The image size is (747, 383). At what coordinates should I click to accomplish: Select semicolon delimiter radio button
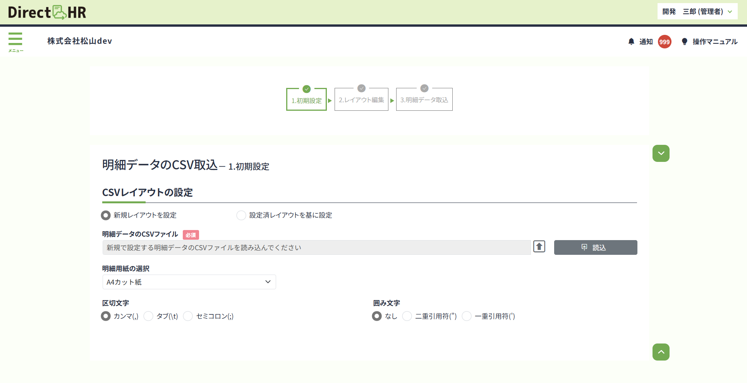pyautogui.click(x=188, y=316)
